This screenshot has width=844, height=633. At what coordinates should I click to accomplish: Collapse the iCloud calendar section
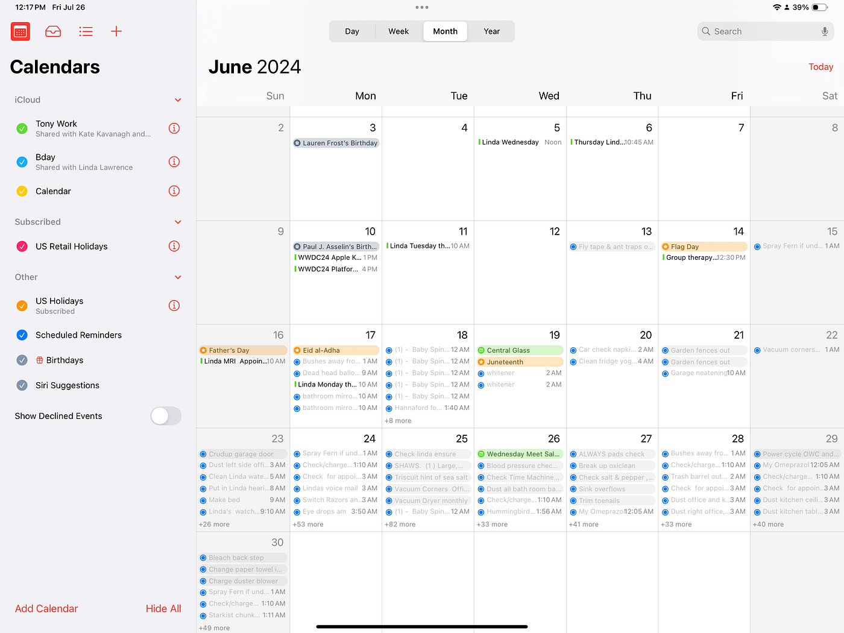(x=178, y=99)
